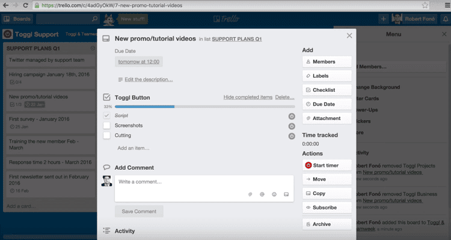This screenshot has height=240, width=451.
Task: Click the card header icon beside the title
Action: (x=106, y=38)
